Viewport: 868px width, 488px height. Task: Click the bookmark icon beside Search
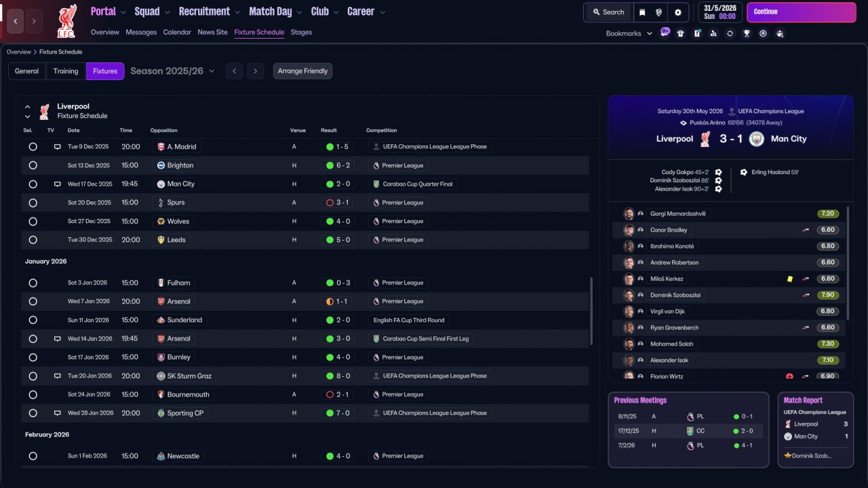[x=642, y=12]
